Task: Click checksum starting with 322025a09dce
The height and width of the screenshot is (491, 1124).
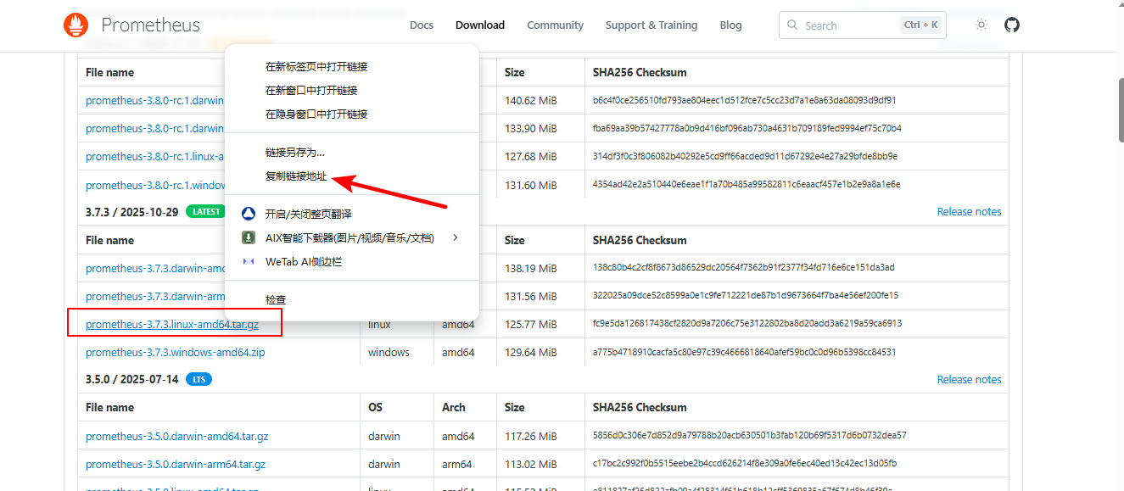Action: click(x=746, y=296)
